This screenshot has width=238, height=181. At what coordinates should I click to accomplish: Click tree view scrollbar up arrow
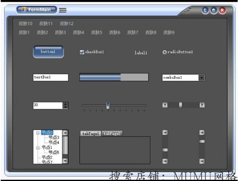pos(65,133)
